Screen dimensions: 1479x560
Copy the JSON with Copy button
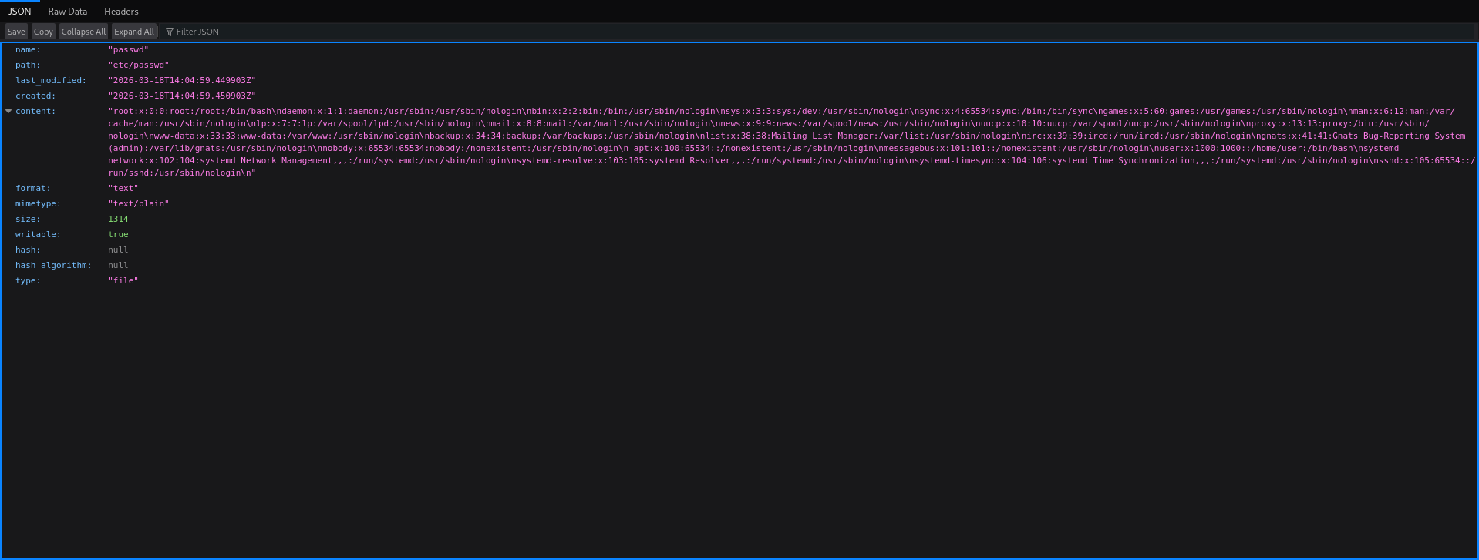pyautogui.click(x=43, y=32)
